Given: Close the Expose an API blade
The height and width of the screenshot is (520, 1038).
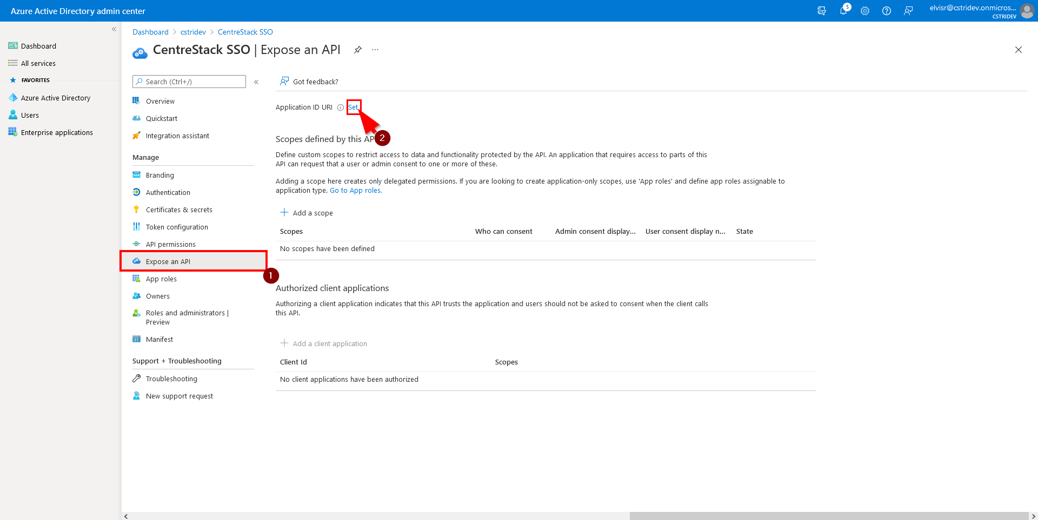Looking at the screenshot, I should click(1019, 50).
